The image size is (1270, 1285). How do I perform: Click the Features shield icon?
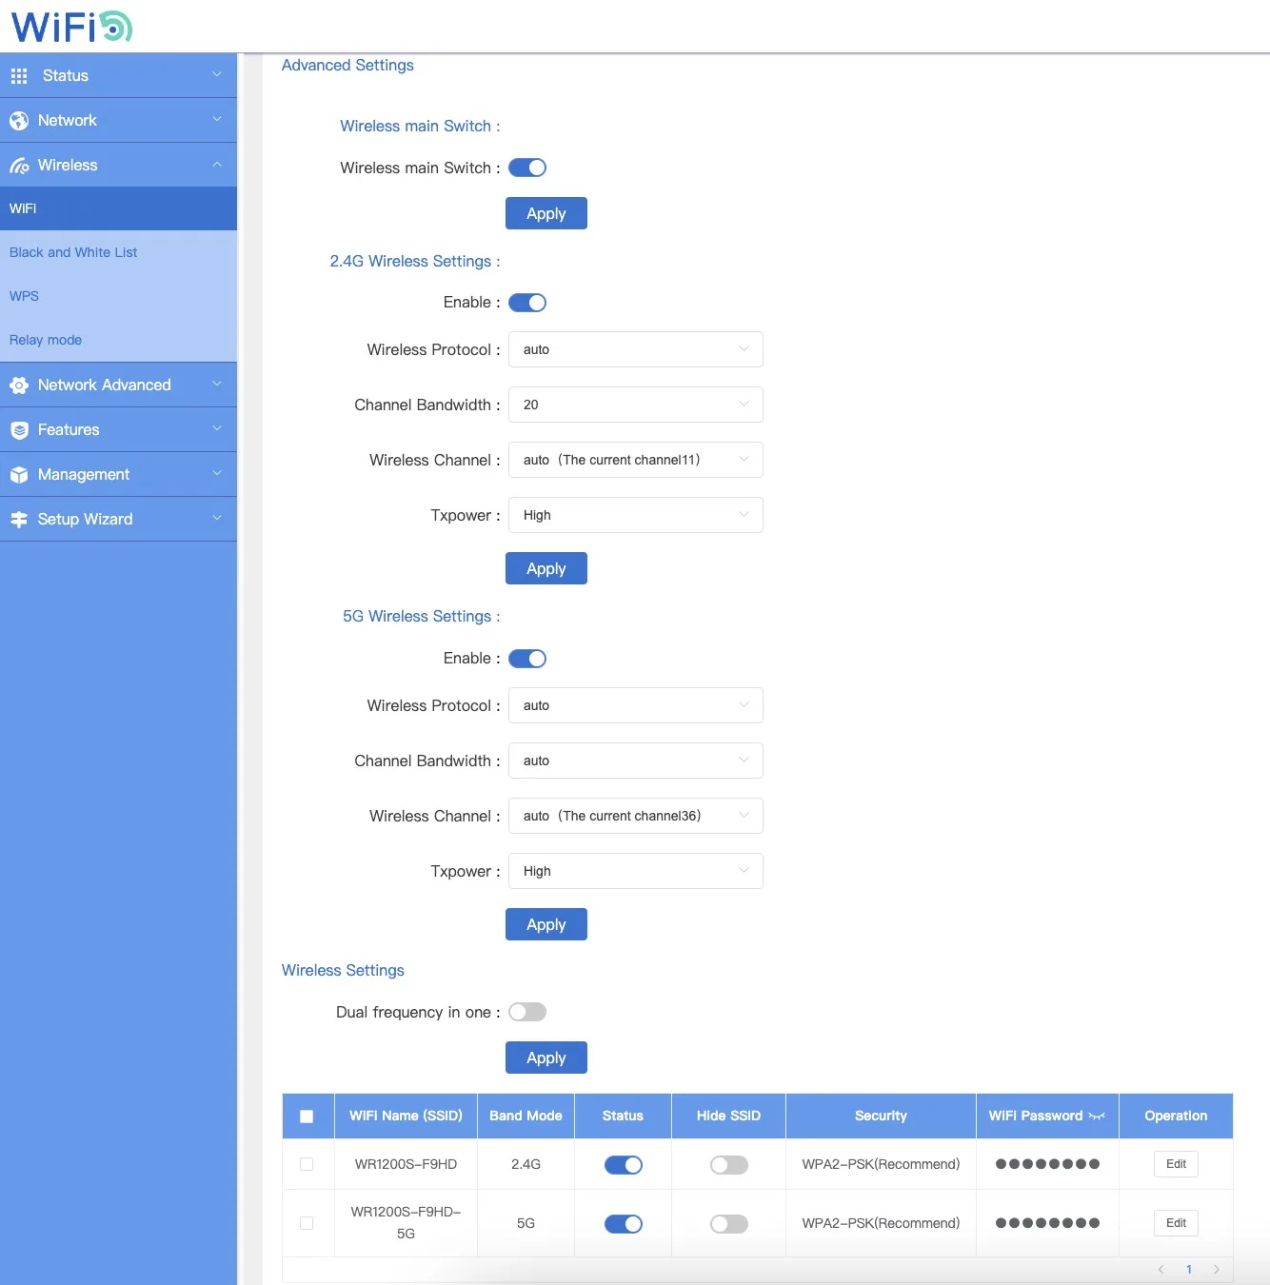19,430
